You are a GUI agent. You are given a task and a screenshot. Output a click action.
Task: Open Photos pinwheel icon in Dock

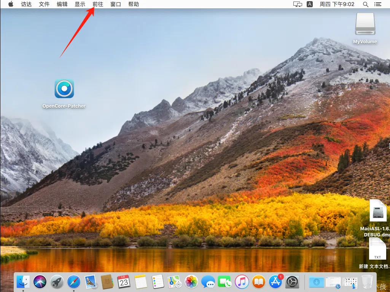pyautogui.click(x=191, y=282)
